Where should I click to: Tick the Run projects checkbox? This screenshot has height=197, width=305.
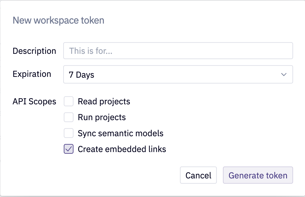tap(69, 117)
